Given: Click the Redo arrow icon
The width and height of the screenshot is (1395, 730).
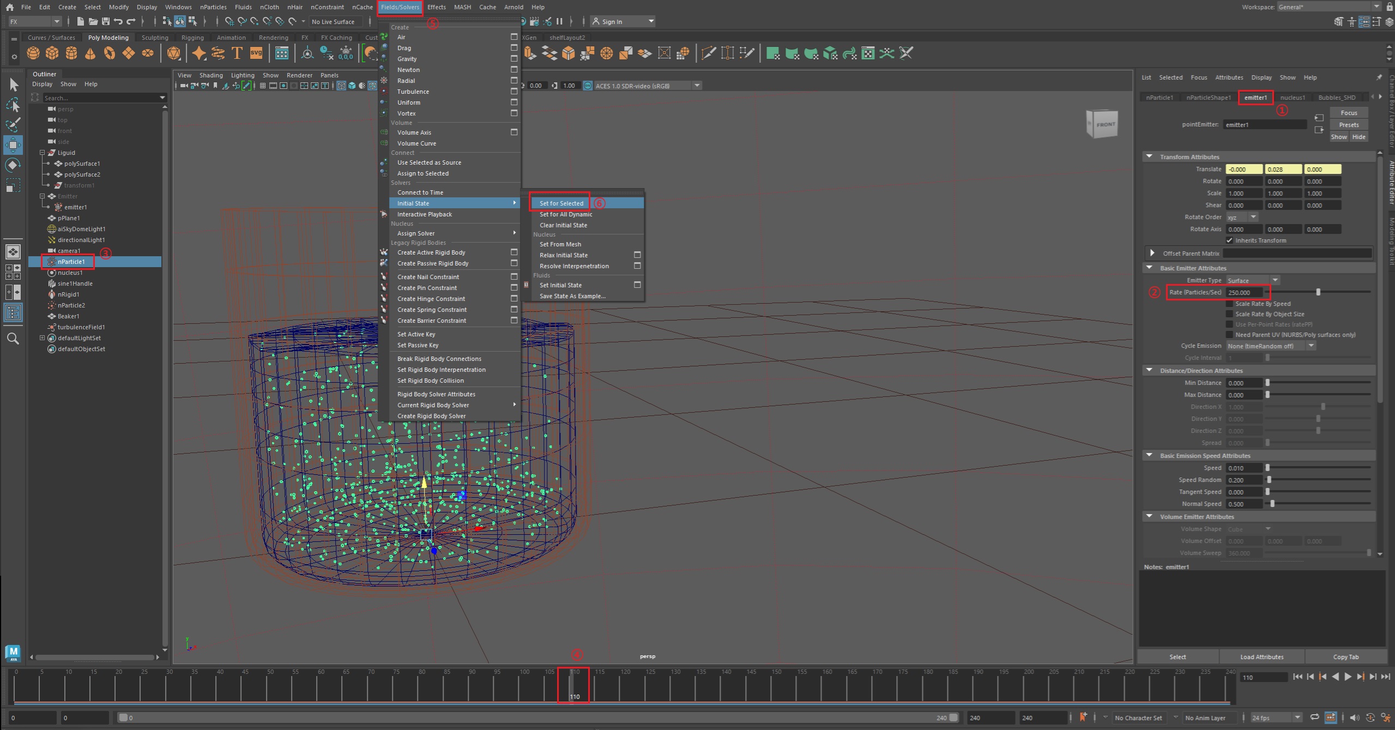Looking at the screenshot, I should coord(131,21).
